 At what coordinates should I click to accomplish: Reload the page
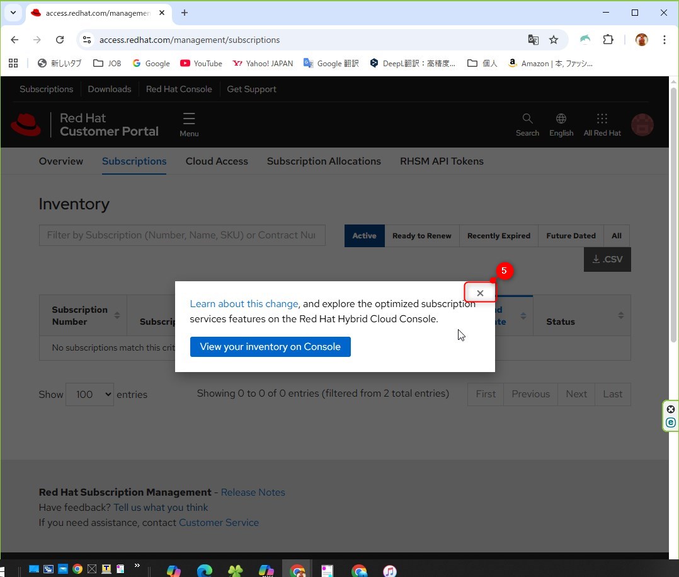(x=60, y=40)
